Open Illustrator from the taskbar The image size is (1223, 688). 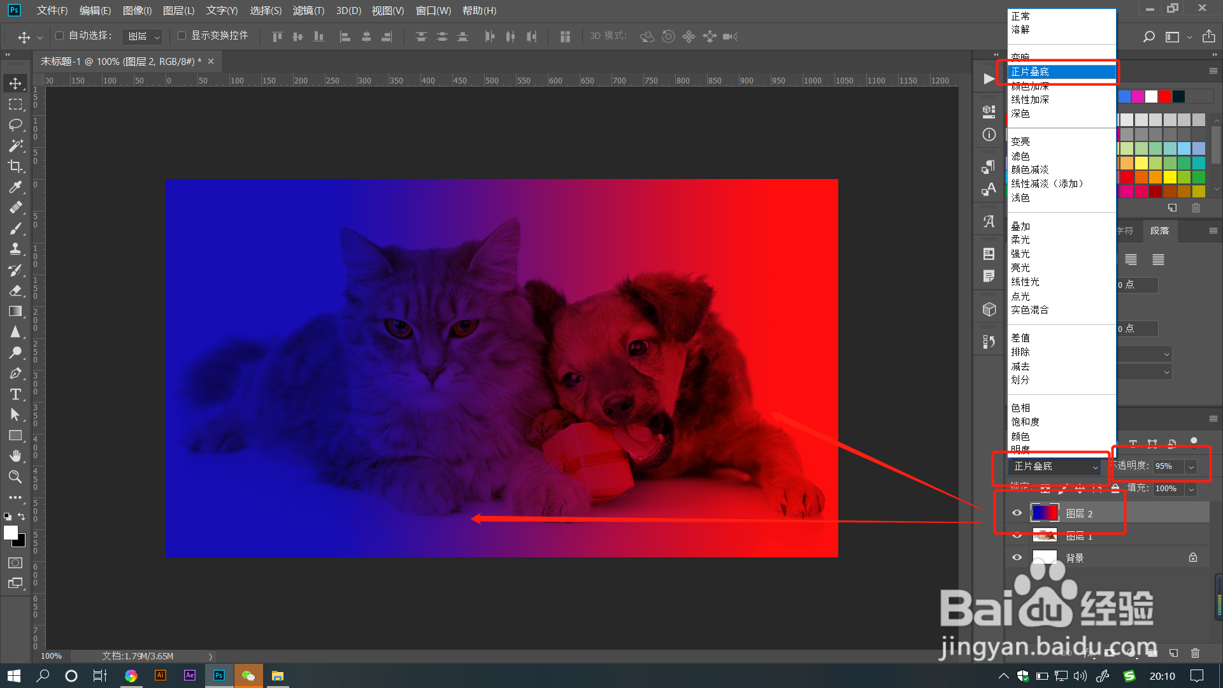pyautogui.click(x=161, y=676)
